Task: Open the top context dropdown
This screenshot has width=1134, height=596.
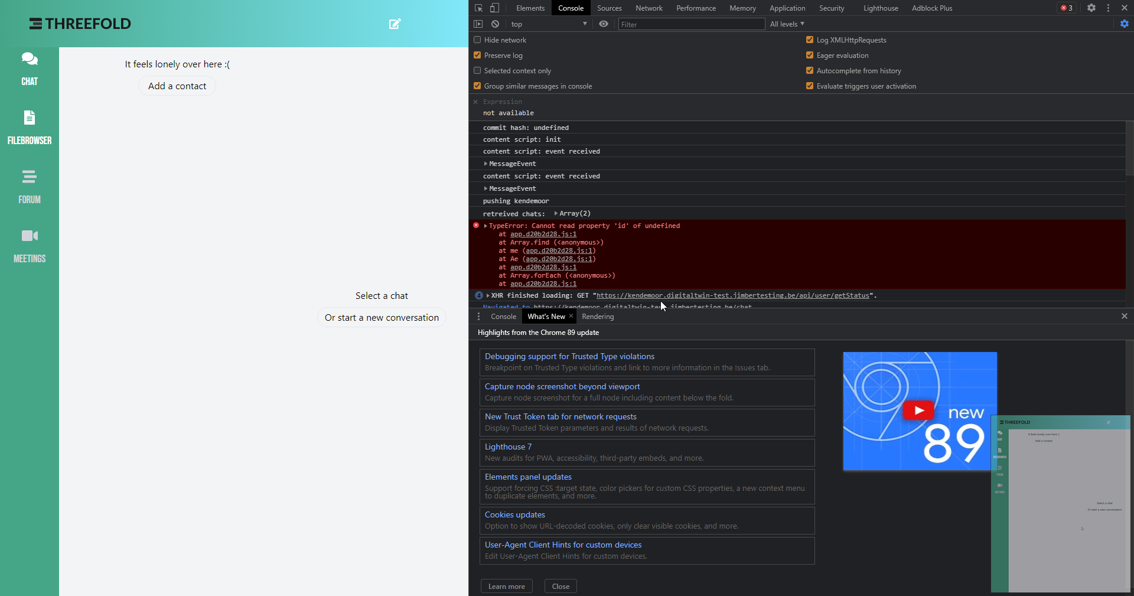Action: (x=549, y=24)
